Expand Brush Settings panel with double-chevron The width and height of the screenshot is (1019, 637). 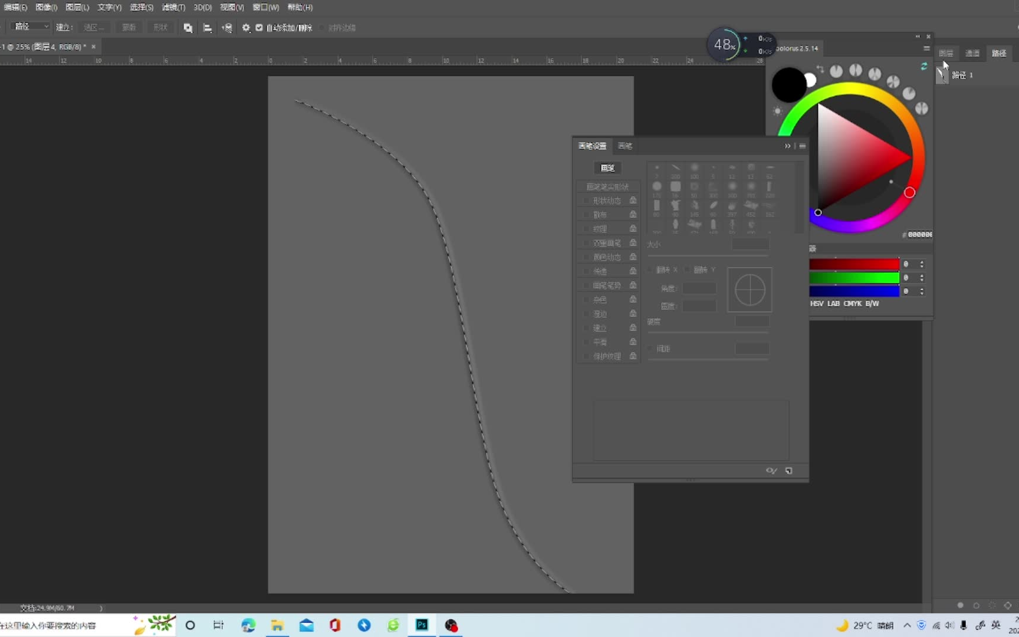[787, 146]
